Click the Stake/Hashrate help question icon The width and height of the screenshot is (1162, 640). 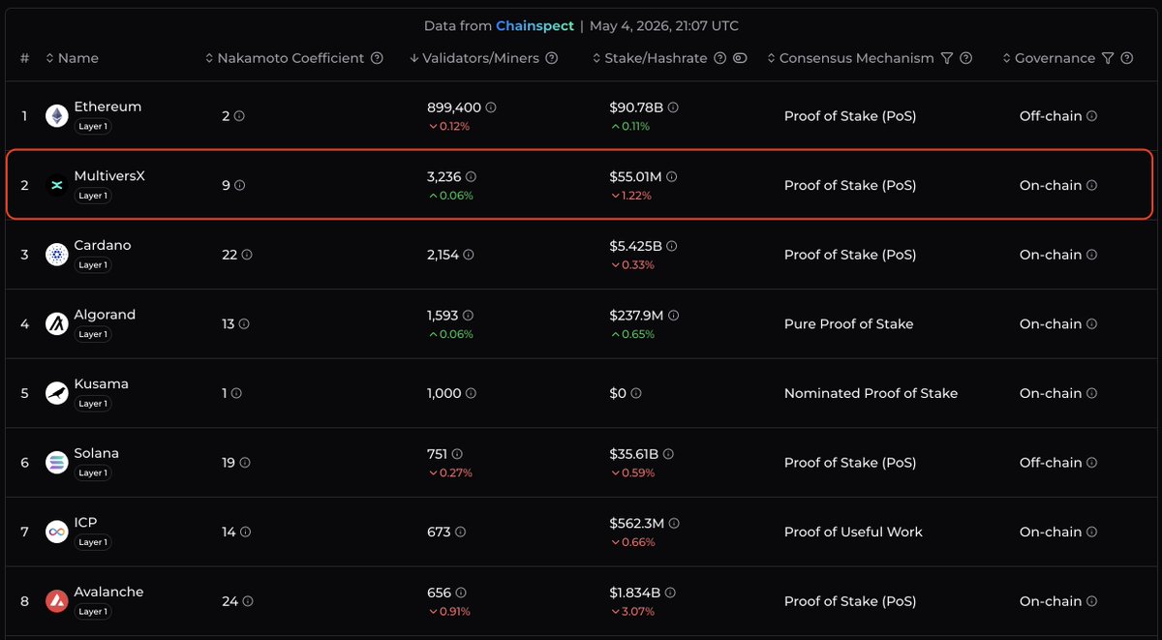719,58
